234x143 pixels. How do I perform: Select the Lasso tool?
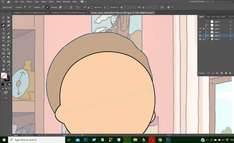coord(8,22)
